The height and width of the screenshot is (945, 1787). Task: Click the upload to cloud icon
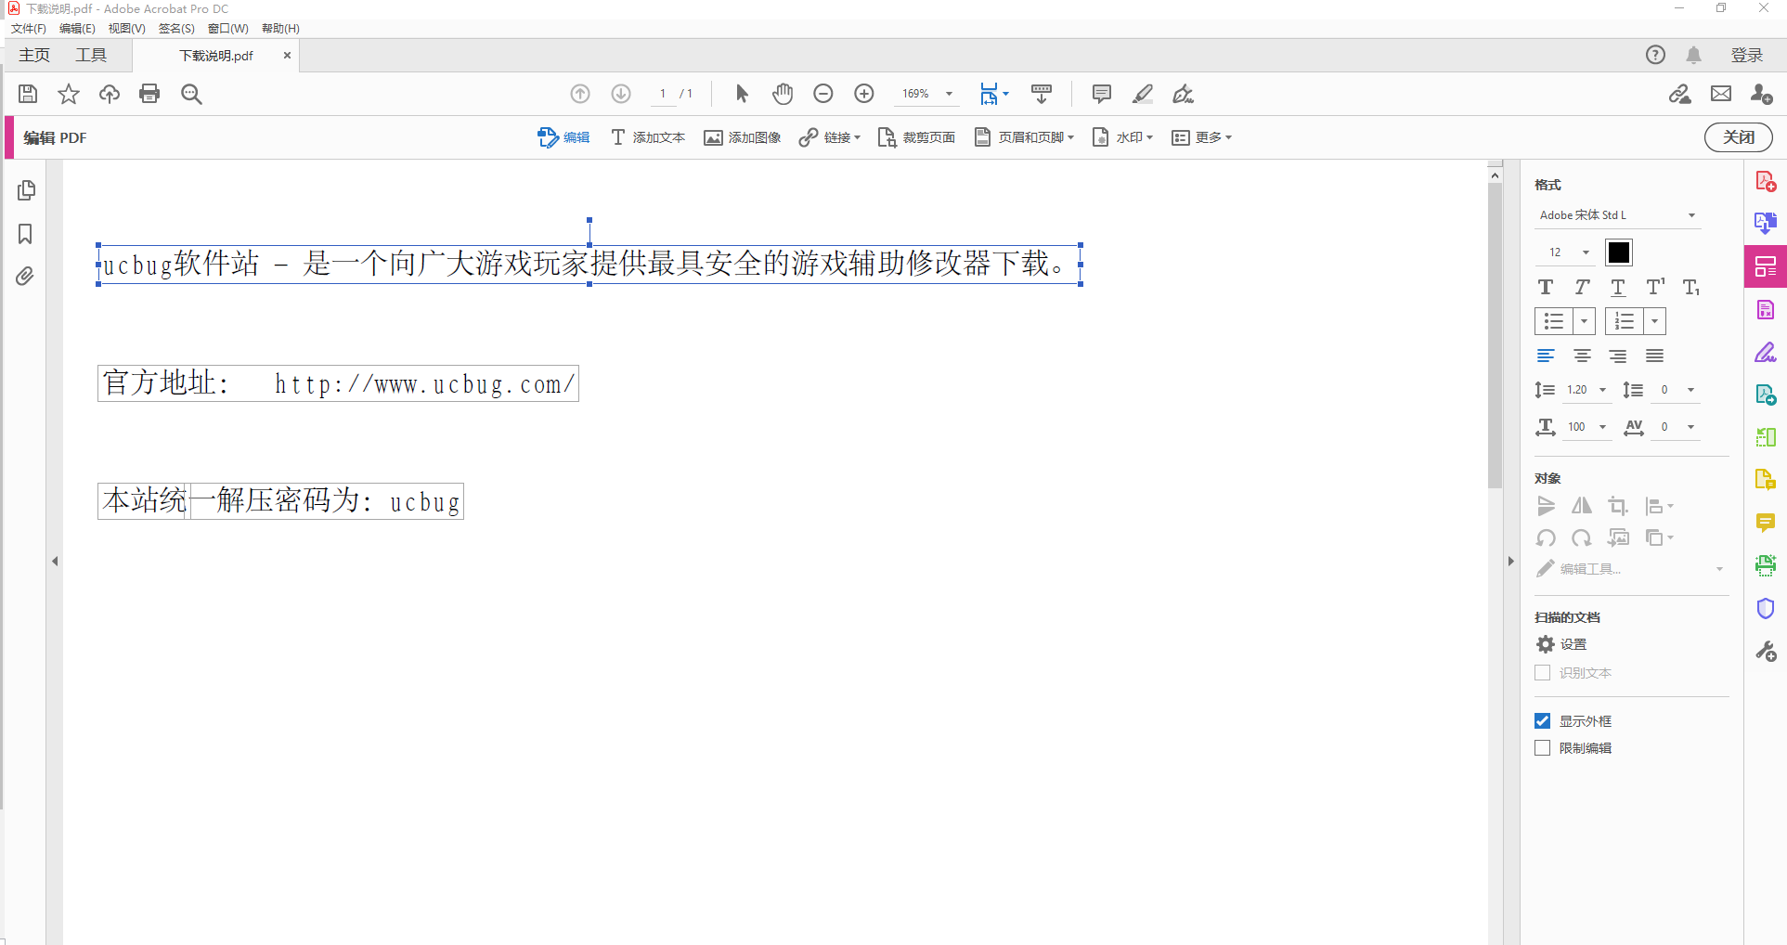click(x=110, y=94)
